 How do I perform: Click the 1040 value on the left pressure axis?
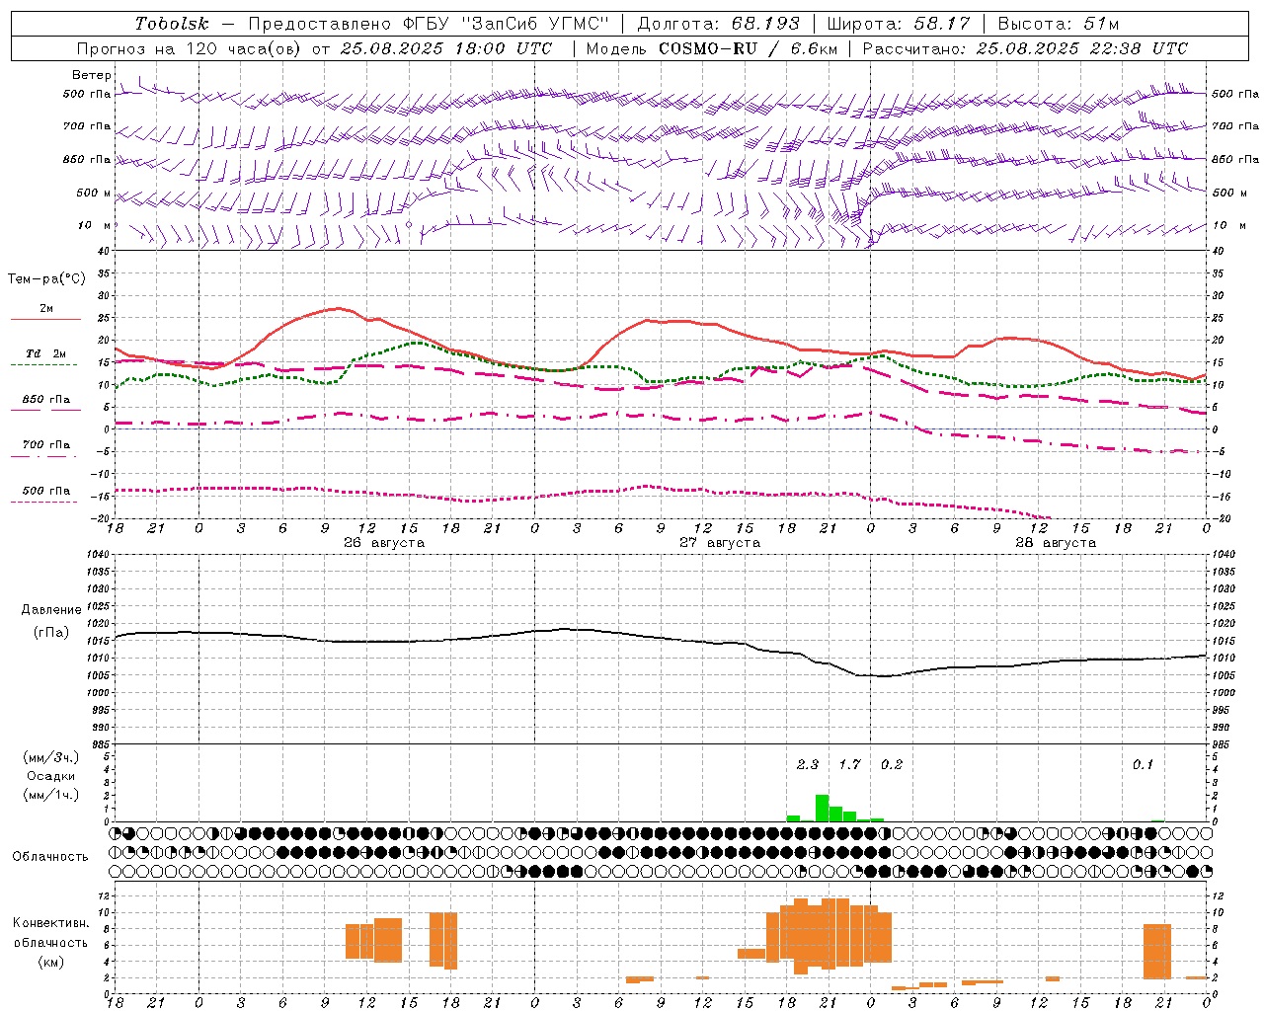tap(96, 555)
